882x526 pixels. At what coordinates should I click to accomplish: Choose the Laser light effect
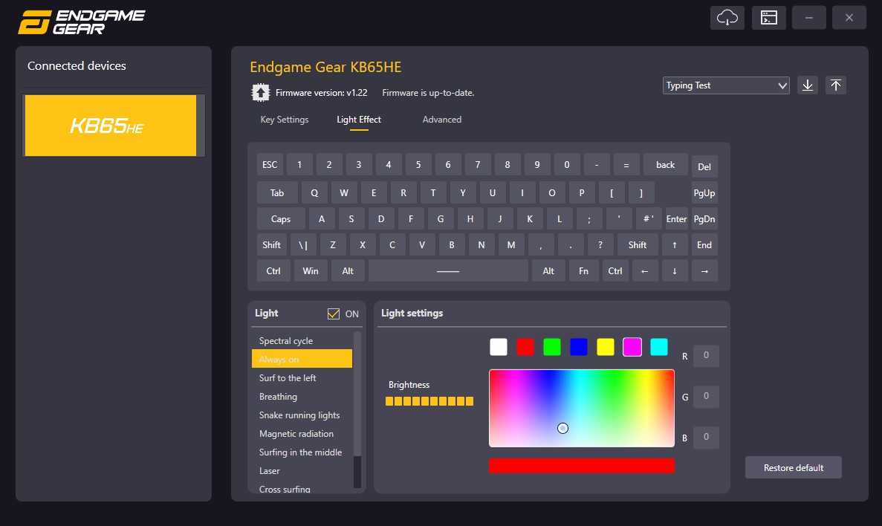tap(302, 470)
